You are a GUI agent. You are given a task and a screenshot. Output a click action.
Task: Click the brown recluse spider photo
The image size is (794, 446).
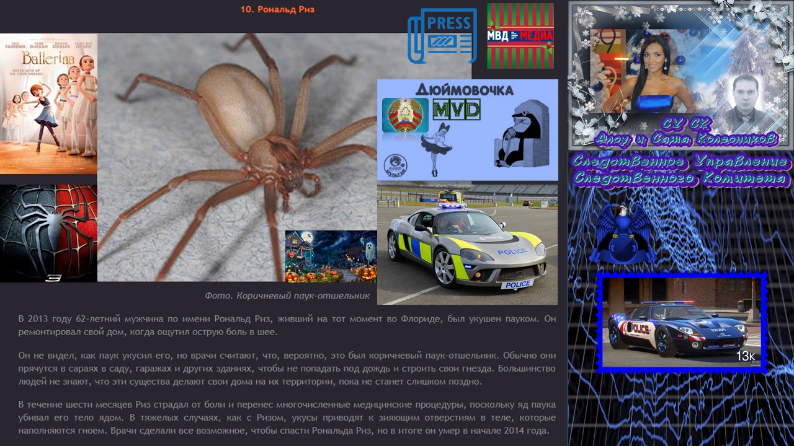pos(237,158)
